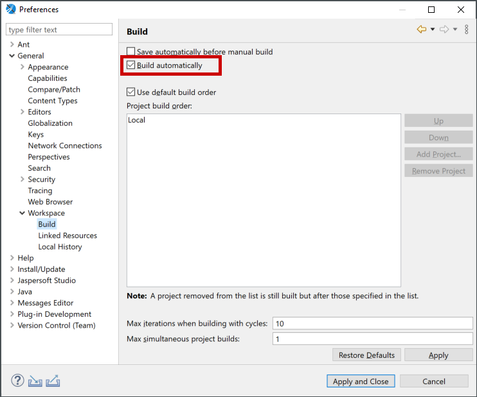Select Search in the tree

(39, 168)
